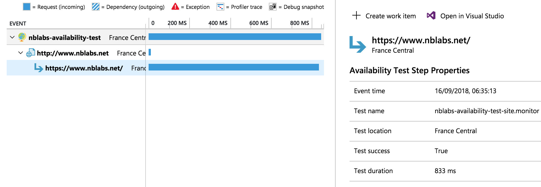Click the Test name value nblabs-availability-test-site.monitor
This screenshot has width=541, height=187.
(487, 111)
